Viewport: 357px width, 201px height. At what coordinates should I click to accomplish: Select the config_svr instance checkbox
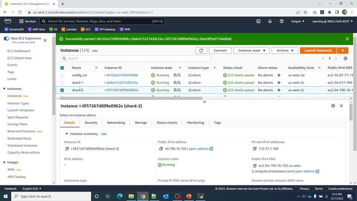click(62, 75)
